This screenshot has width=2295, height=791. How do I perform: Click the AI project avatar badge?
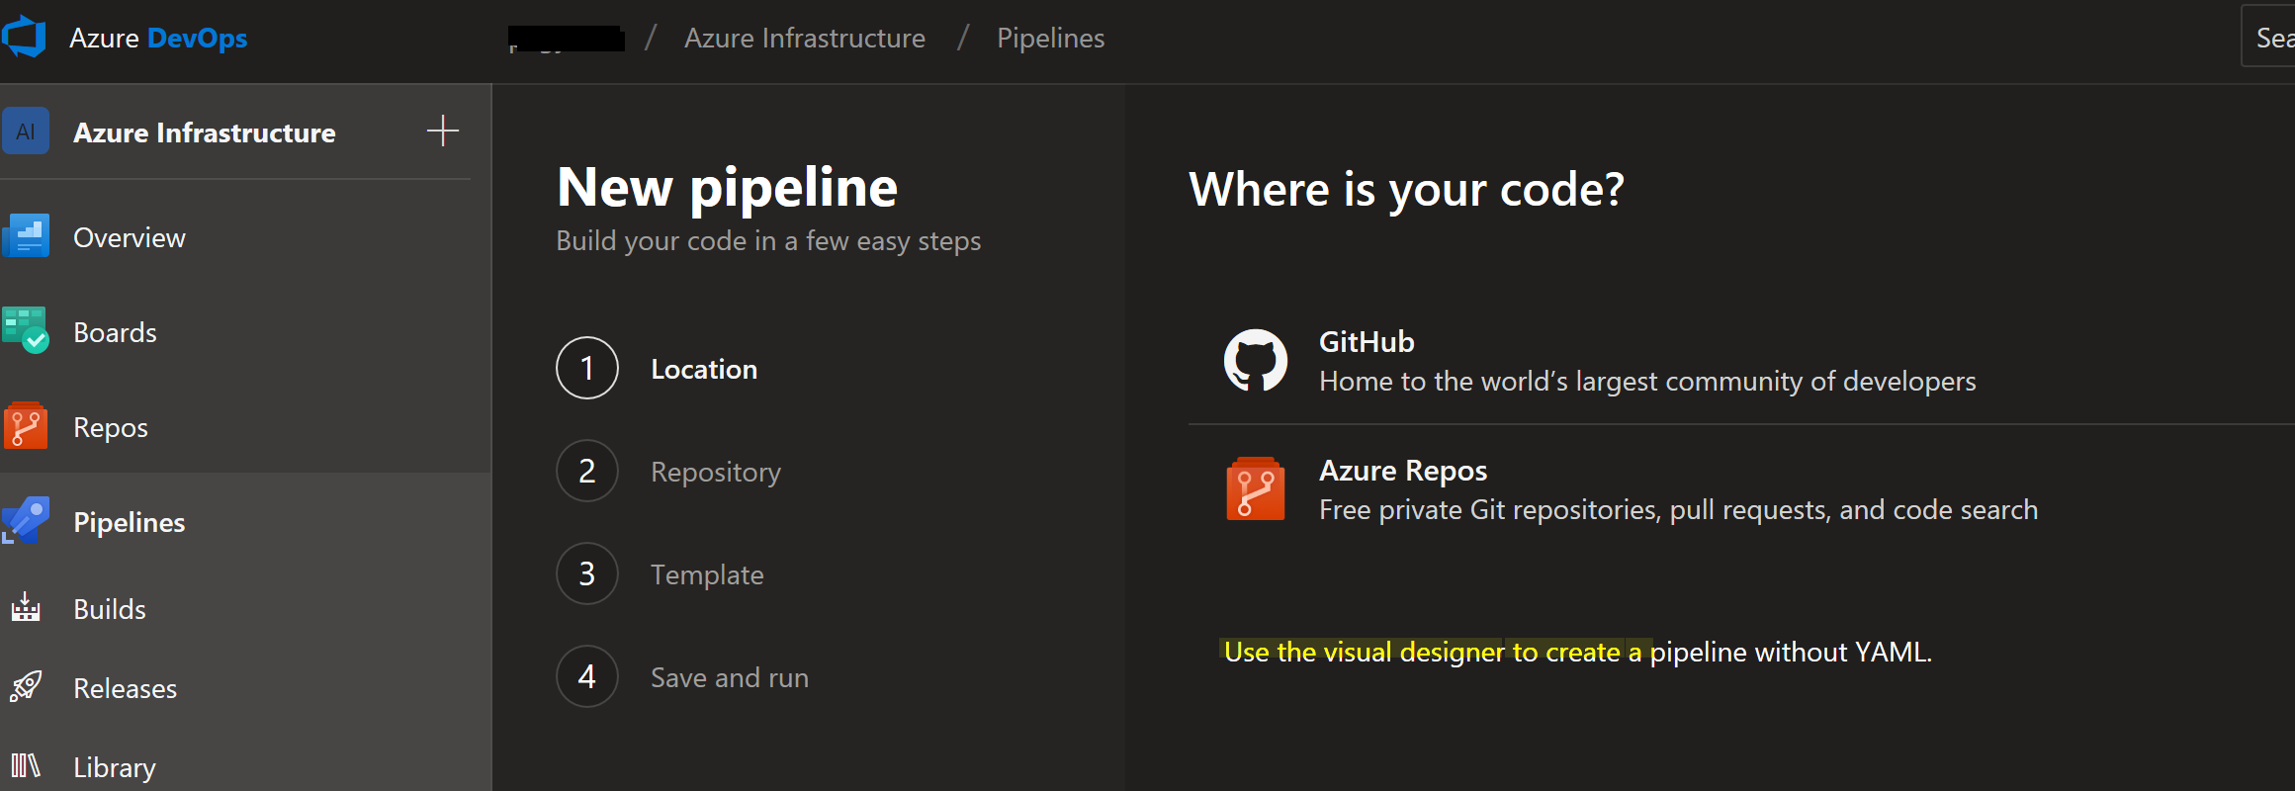point(26,132)
